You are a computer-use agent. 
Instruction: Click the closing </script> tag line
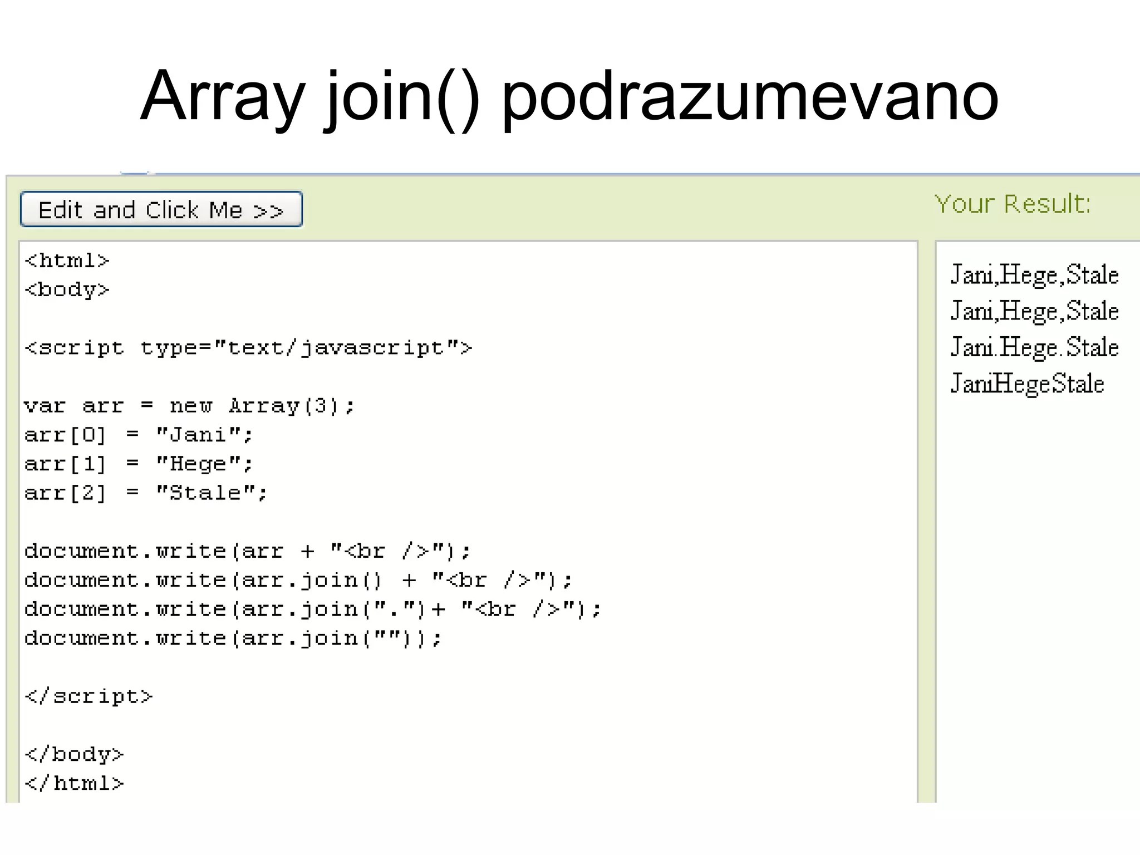[x=89, y=696]
